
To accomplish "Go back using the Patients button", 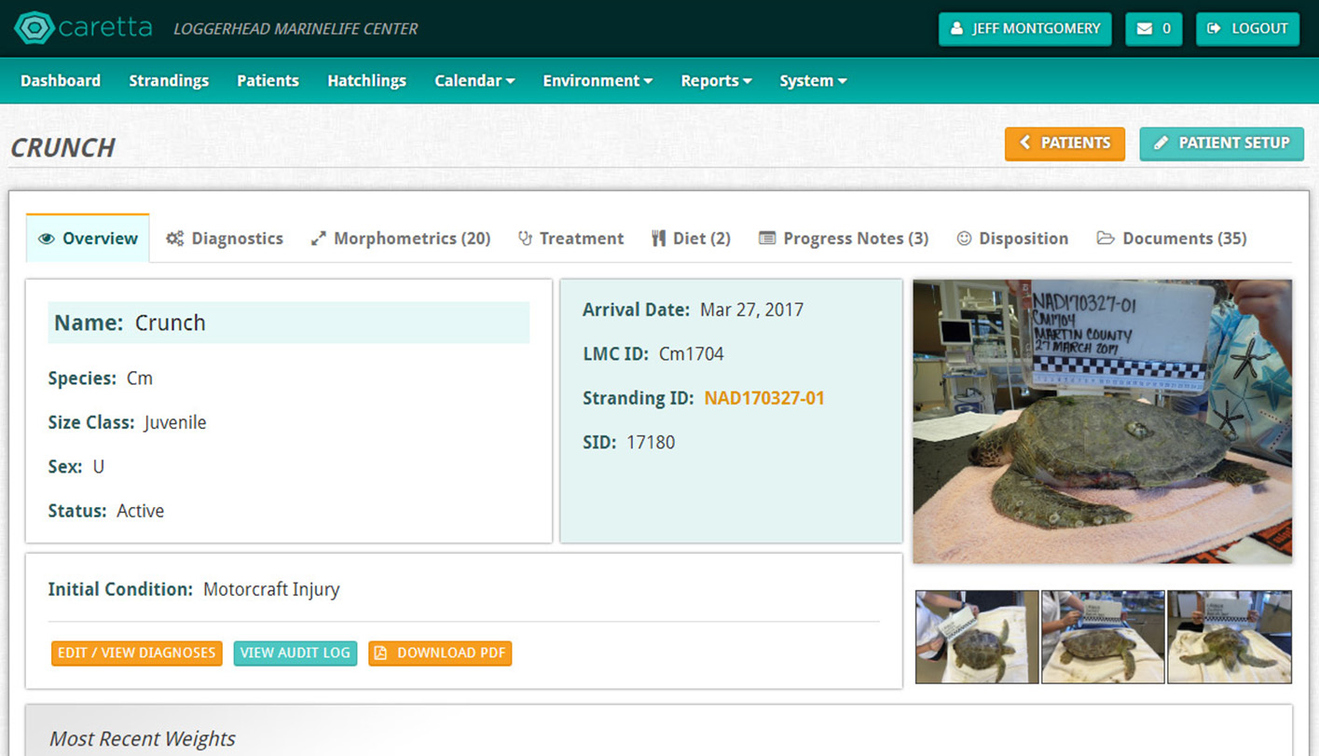I will coord(1065,144).
